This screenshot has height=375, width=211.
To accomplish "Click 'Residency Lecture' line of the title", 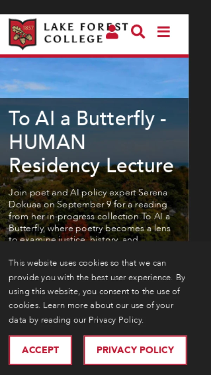I will [x=91, y=166].
